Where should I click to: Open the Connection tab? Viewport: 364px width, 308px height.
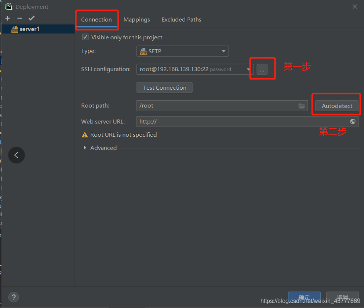97,19
